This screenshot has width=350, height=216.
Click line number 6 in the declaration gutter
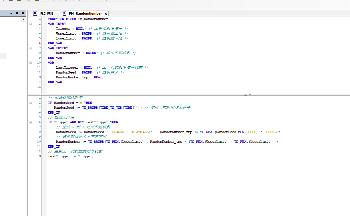(40, 43)
